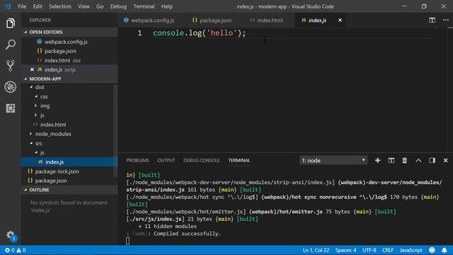Split the editor to the right
Image resolution: width=453 pixels, height=255 pixels.
pos(432,21)
